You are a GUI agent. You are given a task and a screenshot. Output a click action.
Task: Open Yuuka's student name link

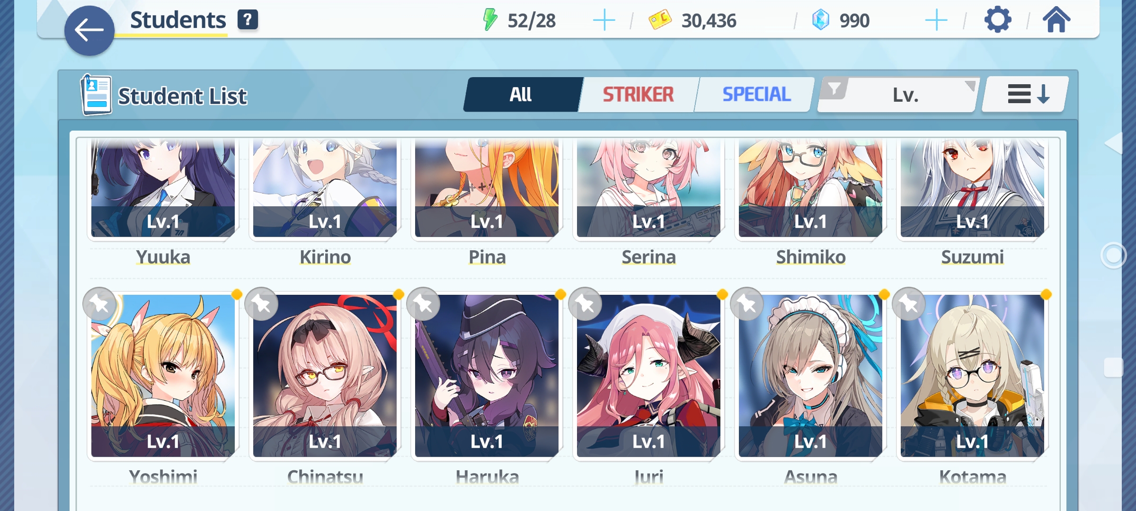click(x=163, y=257)
